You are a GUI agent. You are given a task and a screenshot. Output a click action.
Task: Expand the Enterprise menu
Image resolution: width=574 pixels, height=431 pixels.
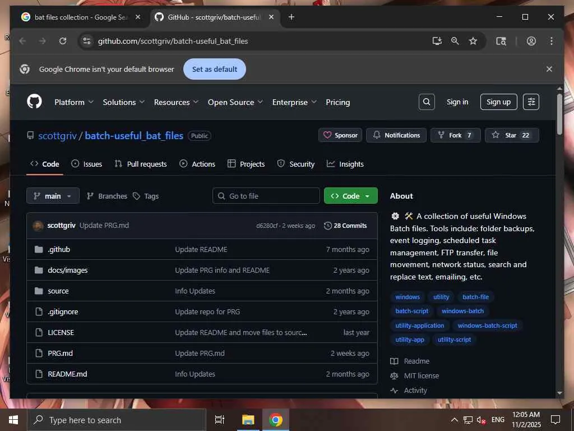coord(294,102)
